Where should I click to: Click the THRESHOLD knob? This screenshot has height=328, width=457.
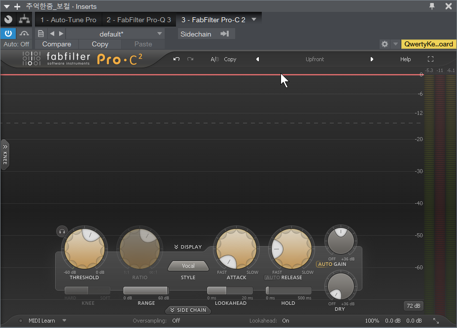point(84,249)
